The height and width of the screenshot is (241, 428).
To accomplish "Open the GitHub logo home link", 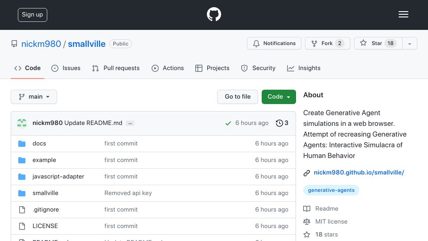I will [x=214, y=14].
